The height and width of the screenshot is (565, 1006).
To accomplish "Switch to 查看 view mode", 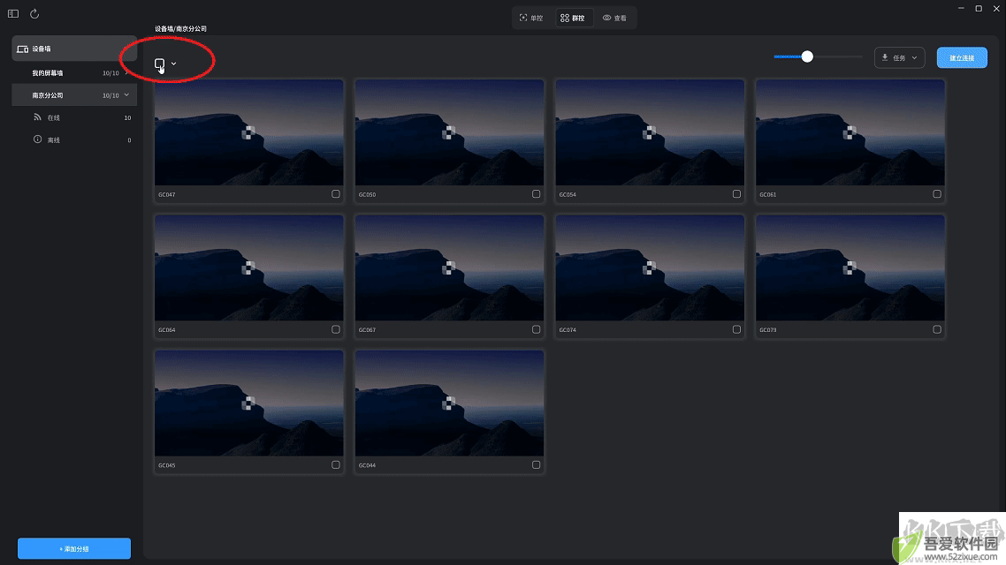I will [614, 18].
